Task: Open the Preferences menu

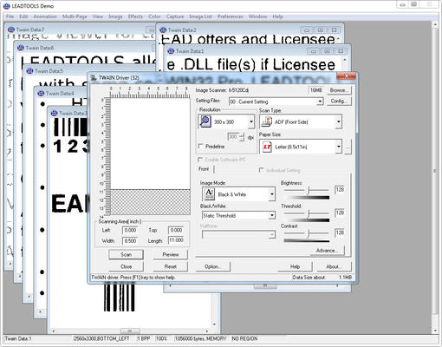Action: [230, 16]
